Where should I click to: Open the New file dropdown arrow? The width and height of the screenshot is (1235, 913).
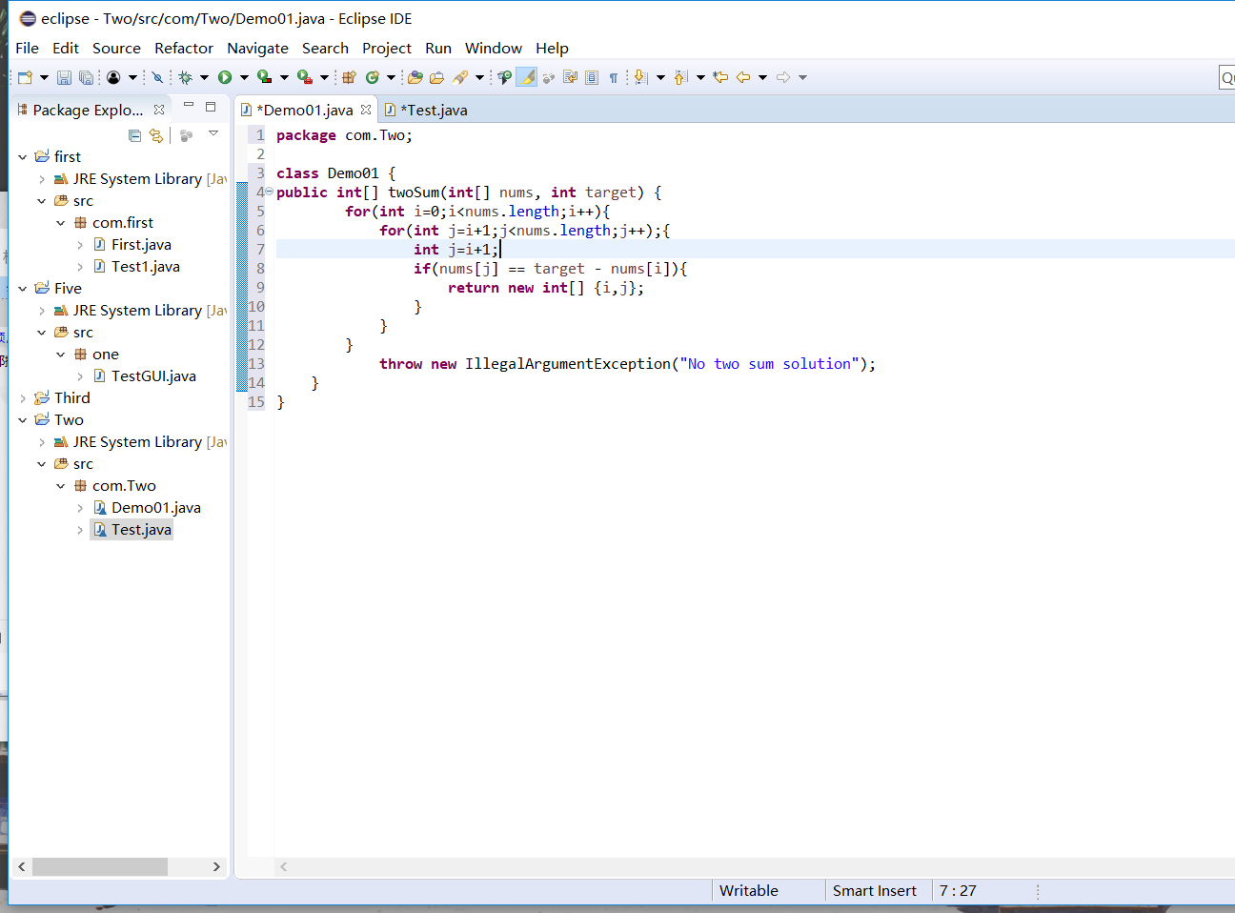[x=44, y=77]
